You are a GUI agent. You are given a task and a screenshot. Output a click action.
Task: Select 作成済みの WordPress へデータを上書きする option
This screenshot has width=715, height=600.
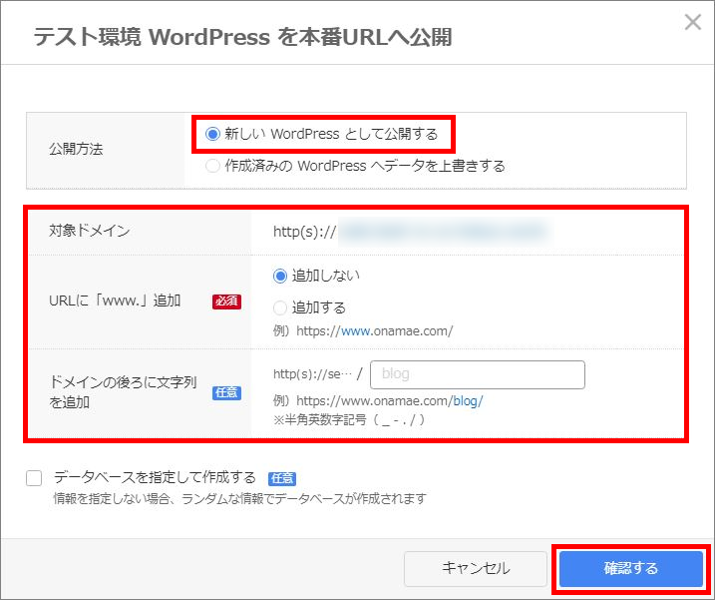[212, 166]
